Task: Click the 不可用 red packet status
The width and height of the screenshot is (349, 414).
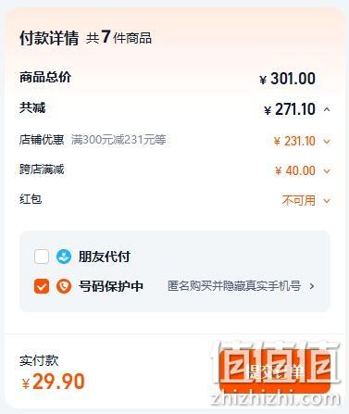Action: point(299,201)
